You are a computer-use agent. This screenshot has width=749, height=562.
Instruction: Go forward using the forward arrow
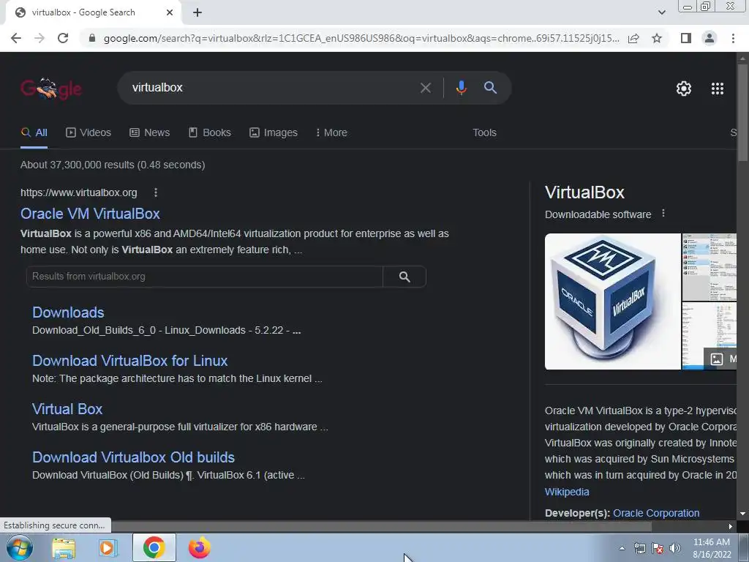tap(39, 38)
